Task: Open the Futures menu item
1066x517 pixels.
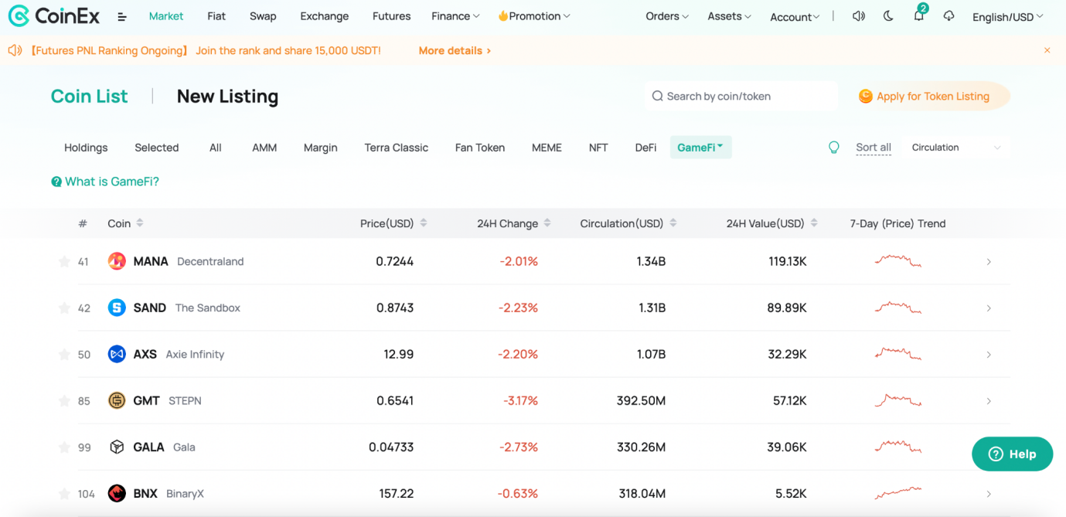Action: pos(392,16)
